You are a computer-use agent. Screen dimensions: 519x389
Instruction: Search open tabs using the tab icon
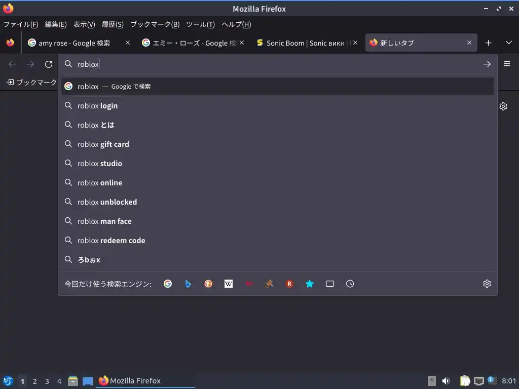click(x=329, y=284)
